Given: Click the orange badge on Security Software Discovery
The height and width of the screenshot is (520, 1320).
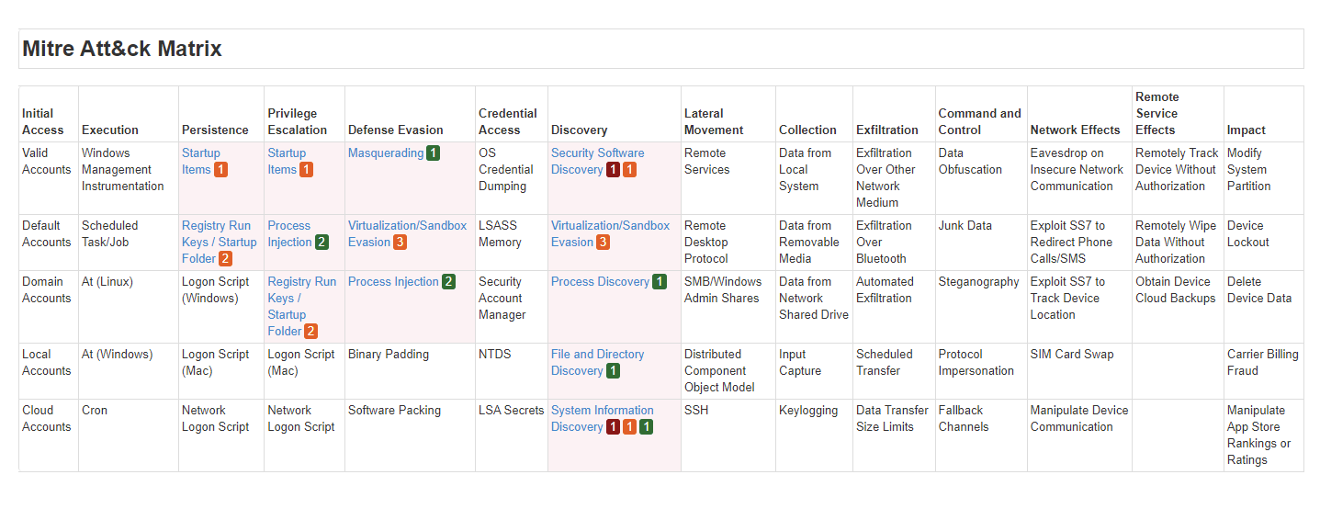Looking at the screenshot, I should click(629, 170).
